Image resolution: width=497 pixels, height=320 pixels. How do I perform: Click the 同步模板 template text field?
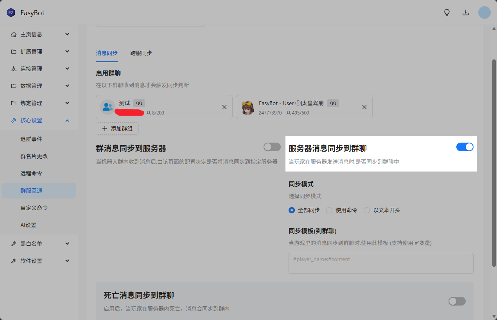(380, 263)
